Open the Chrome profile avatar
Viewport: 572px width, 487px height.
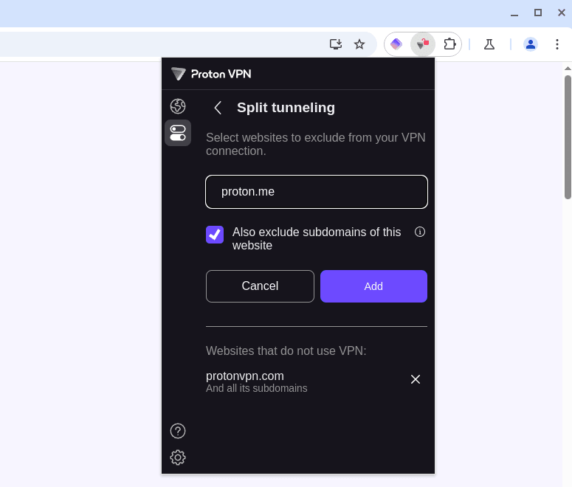tap(531, 44)
